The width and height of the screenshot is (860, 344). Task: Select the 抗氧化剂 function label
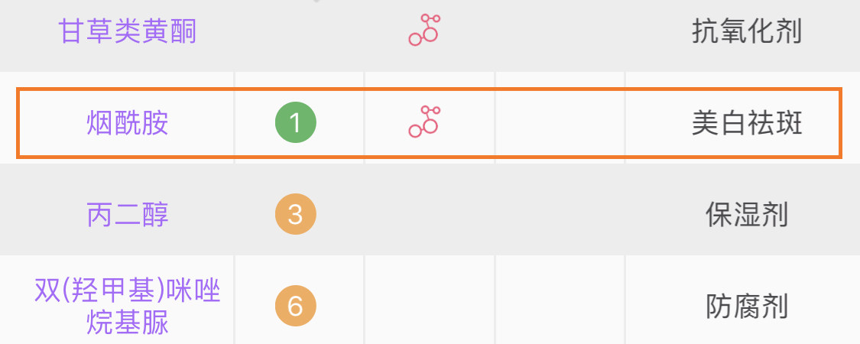point(746,31)
